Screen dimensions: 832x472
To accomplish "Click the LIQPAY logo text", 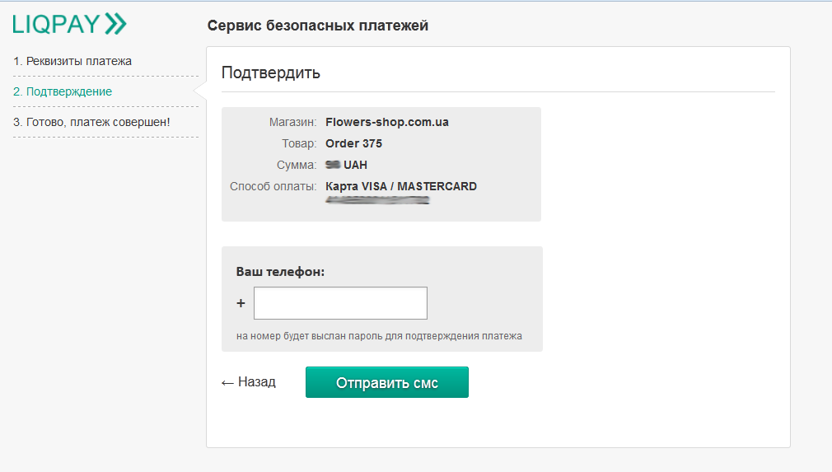I will pyautogui.click(x=56, y=25).
